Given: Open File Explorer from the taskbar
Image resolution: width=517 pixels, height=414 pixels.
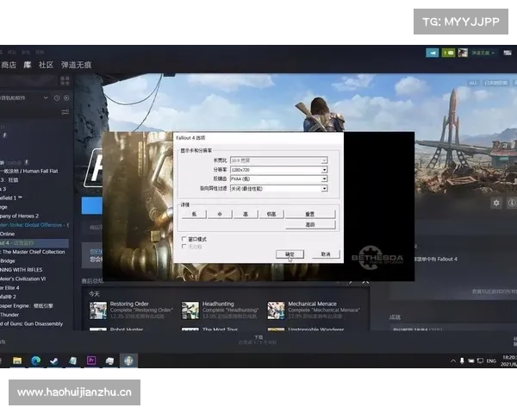Looking at the screenshot, I should (x=17, y=361).
